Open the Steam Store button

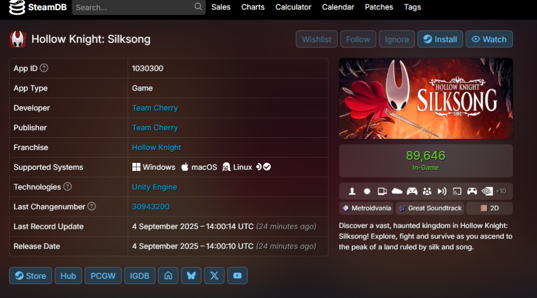coord(31,275)
